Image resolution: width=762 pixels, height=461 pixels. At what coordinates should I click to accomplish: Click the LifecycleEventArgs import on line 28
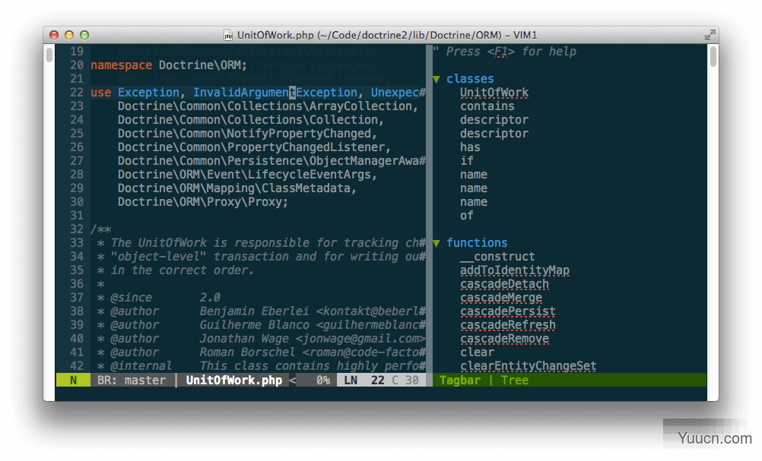(247, 174)
